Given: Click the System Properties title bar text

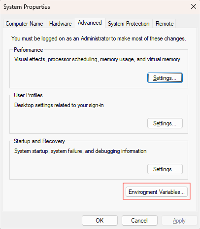Looking at the screenshot, I should pyautogui.click(x=27, y=7).
